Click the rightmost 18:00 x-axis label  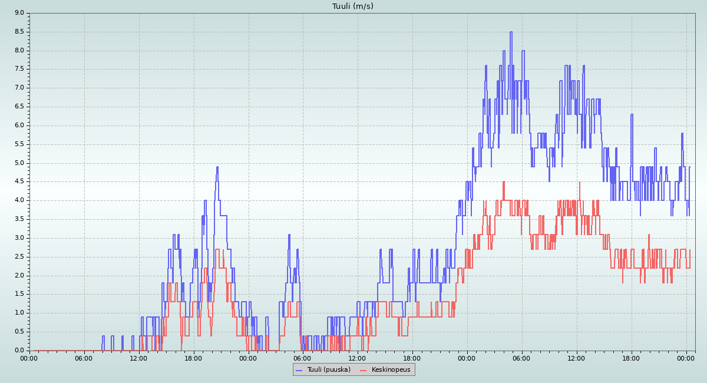pos(631,358)
